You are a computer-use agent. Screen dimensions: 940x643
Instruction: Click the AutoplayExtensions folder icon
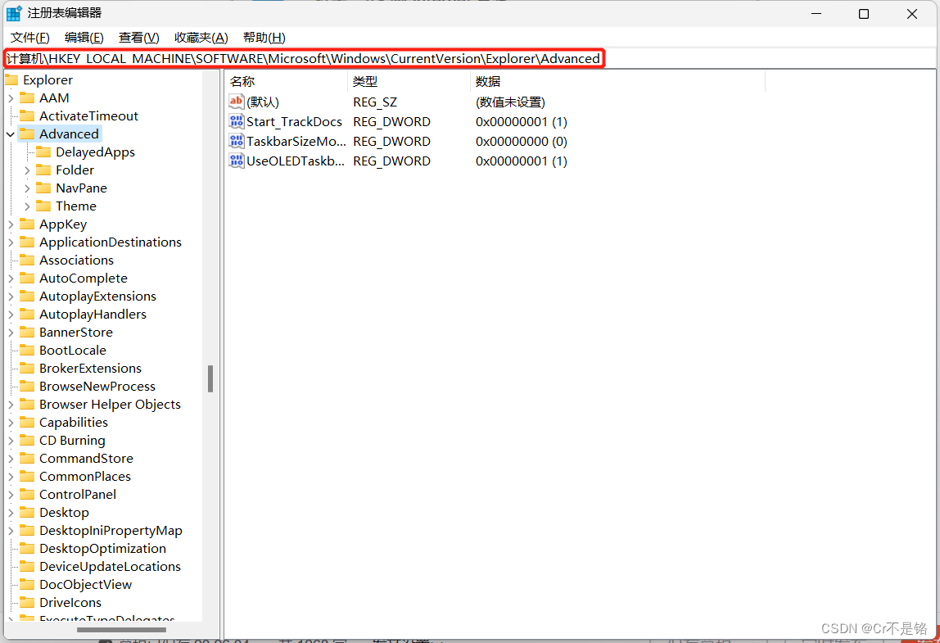pos(27,296)
